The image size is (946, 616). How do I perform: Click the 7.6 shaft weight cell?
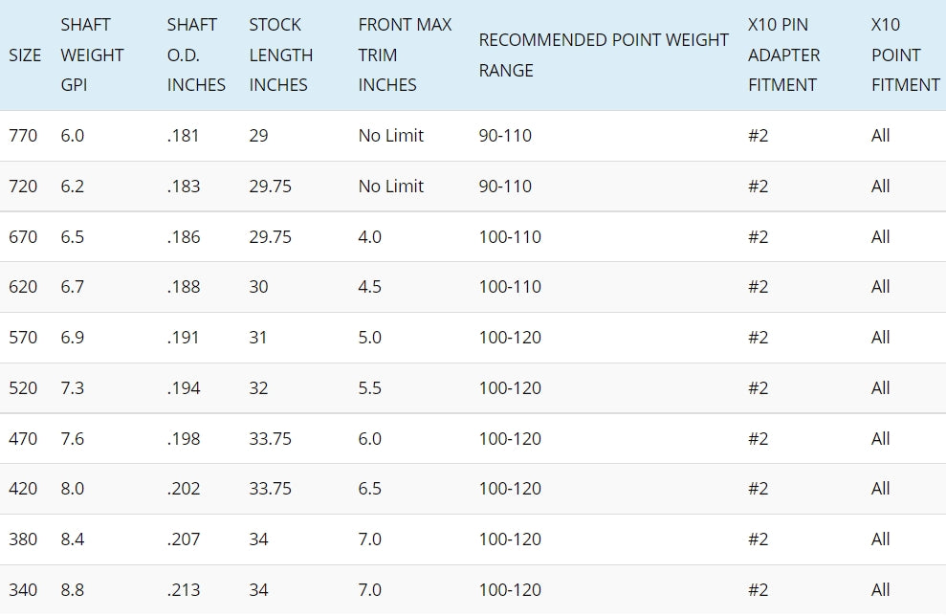[x=73, y=439]
